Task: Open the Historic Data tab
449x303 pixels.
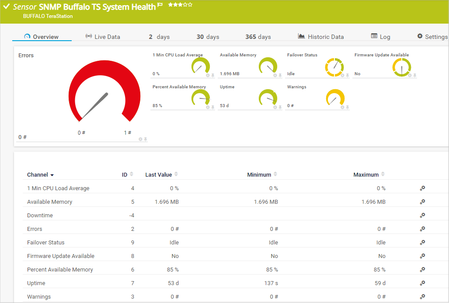Action: point(321,37)
